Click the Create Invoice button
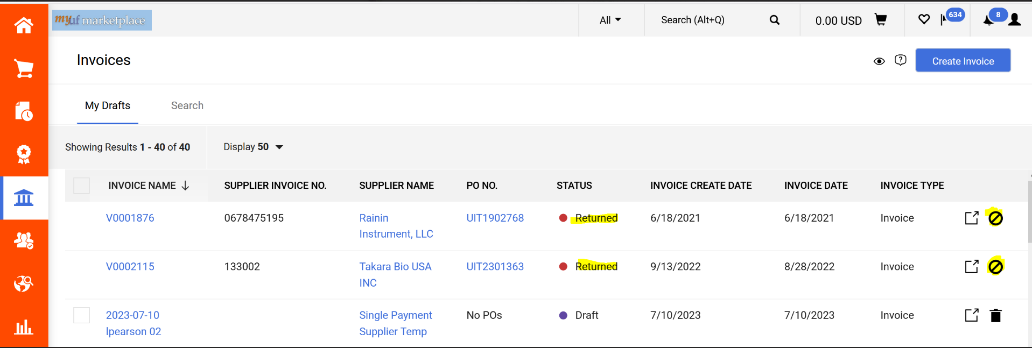The height and width of the screenshot is (348, 1032). click(963, 61)
